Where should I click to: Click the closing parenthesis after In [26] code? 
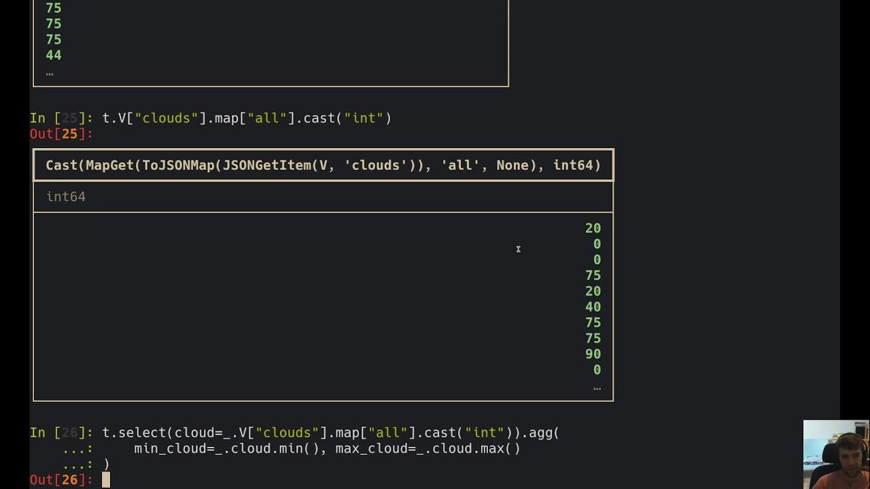pyautogui.click(x=106, y=465)
